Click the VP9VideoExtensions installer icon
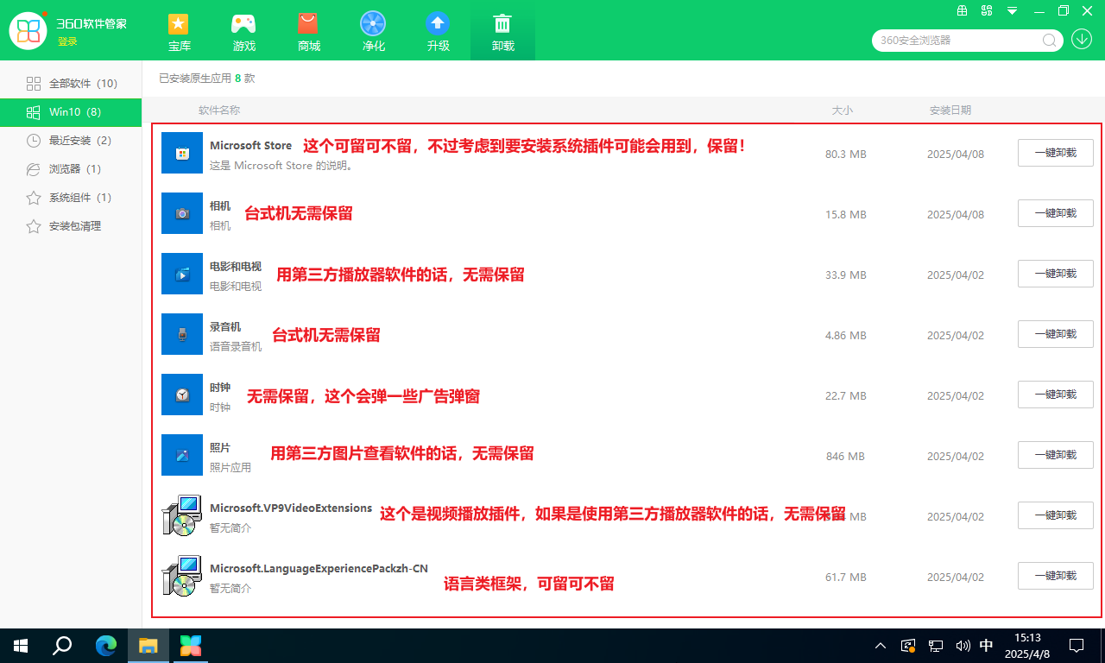The image size is (1105, 663). coord(182,515)
